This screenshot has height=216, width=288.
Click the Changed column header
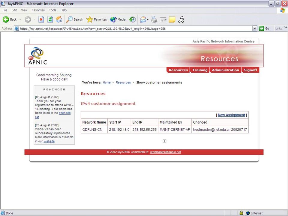[220, 122]
